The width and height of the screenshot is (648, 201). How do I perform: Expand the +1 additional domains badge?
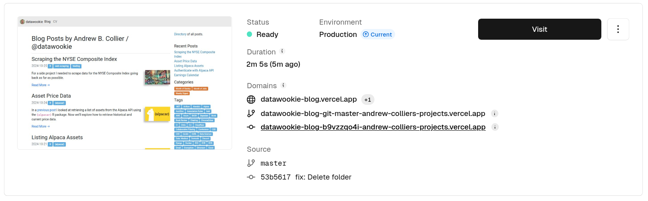pyautogui.click(x=367, y=100)
